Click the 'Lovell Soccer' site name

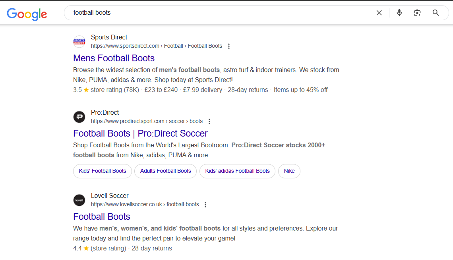110,196
